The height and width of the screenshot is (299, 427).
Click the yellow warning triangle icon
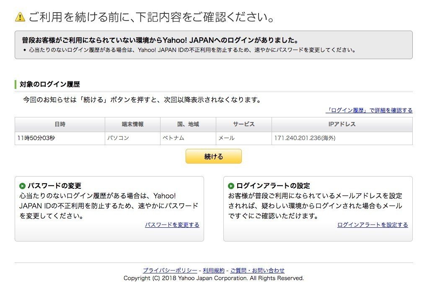click(19, 17)
